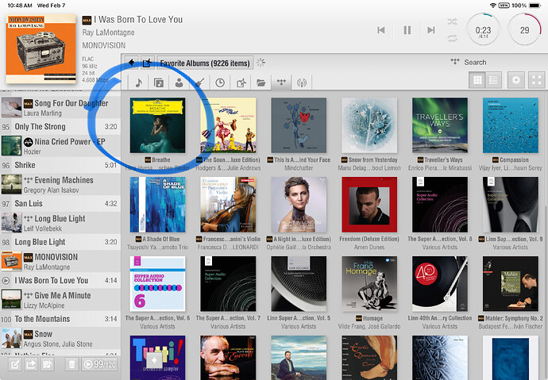Switch to grid view
Screen dimensions: 548x380
(x=477, y=80)
